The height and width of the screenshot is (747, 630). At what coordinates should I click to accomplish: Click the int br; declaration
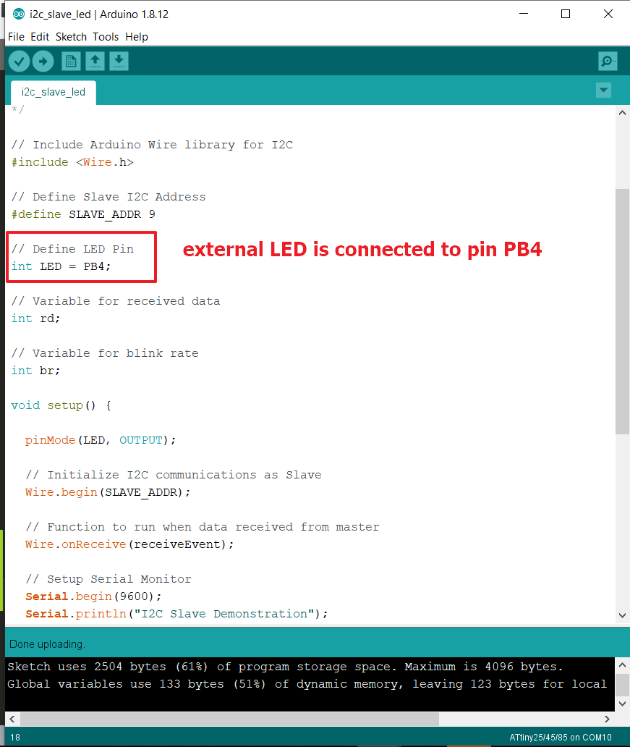(x=35, y=371)
